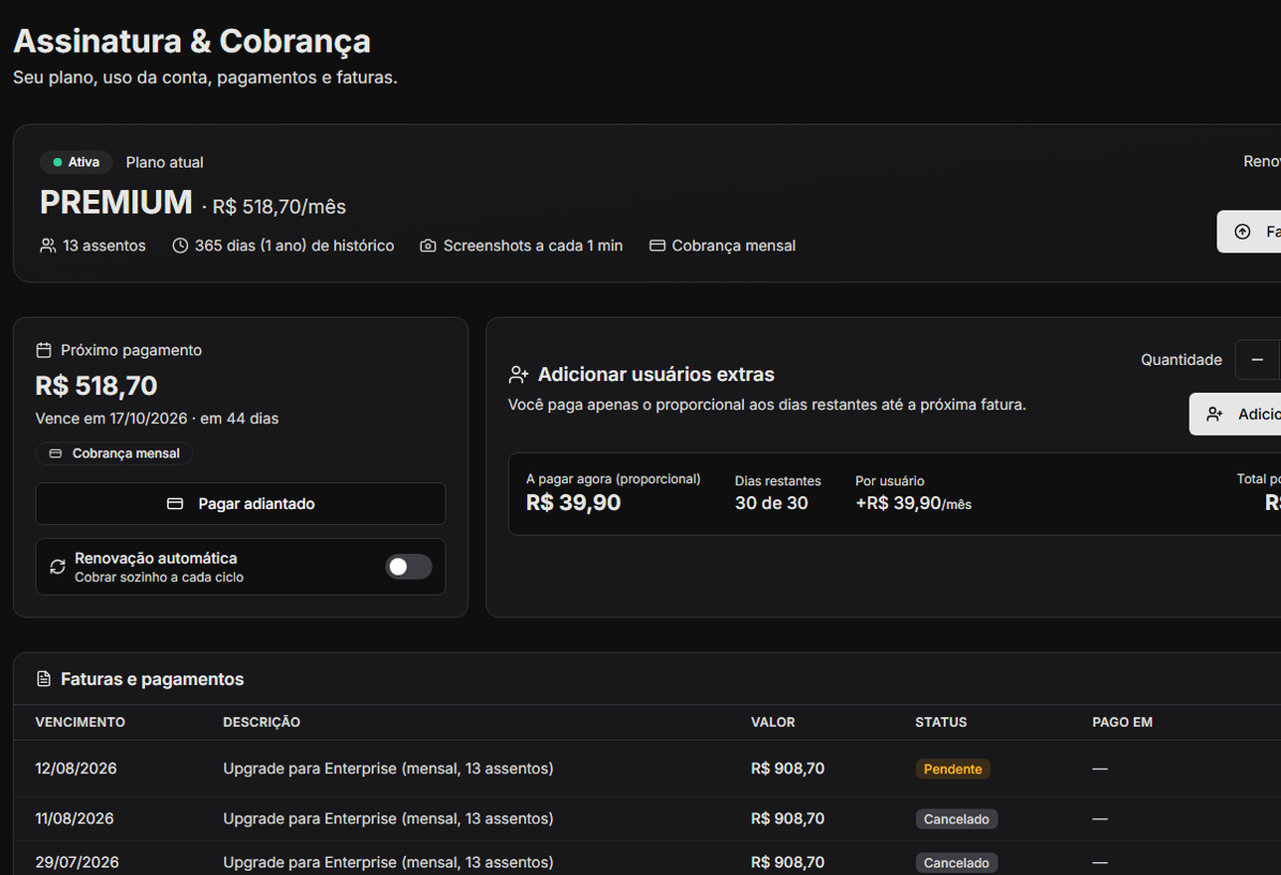The image size is (1281, 875).
Task: Click the "Assinatura & Cobrança" page title
Action: [192, 42]
